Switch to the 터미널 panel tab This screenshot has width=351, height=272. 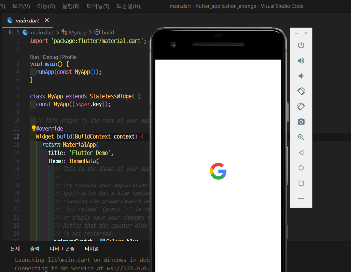click(x=92, y=249)
